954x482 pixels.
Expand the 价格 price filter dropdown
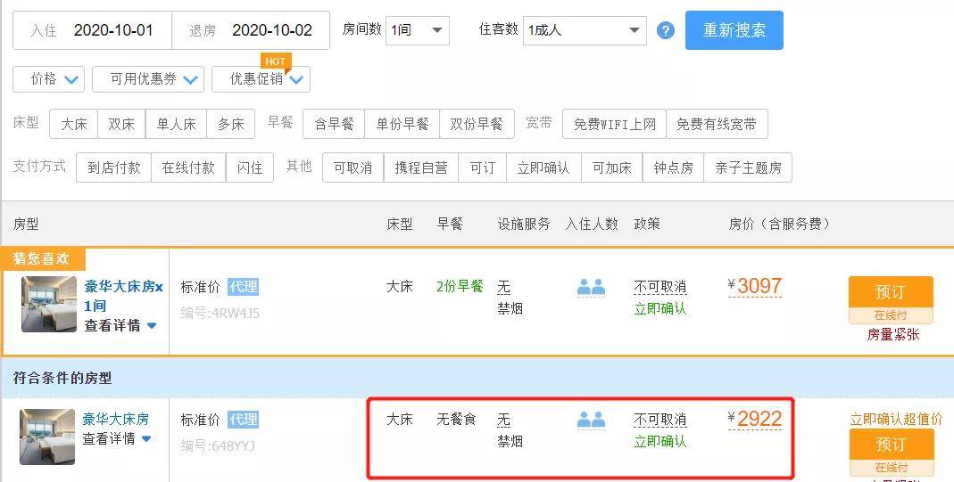point(49,79)
